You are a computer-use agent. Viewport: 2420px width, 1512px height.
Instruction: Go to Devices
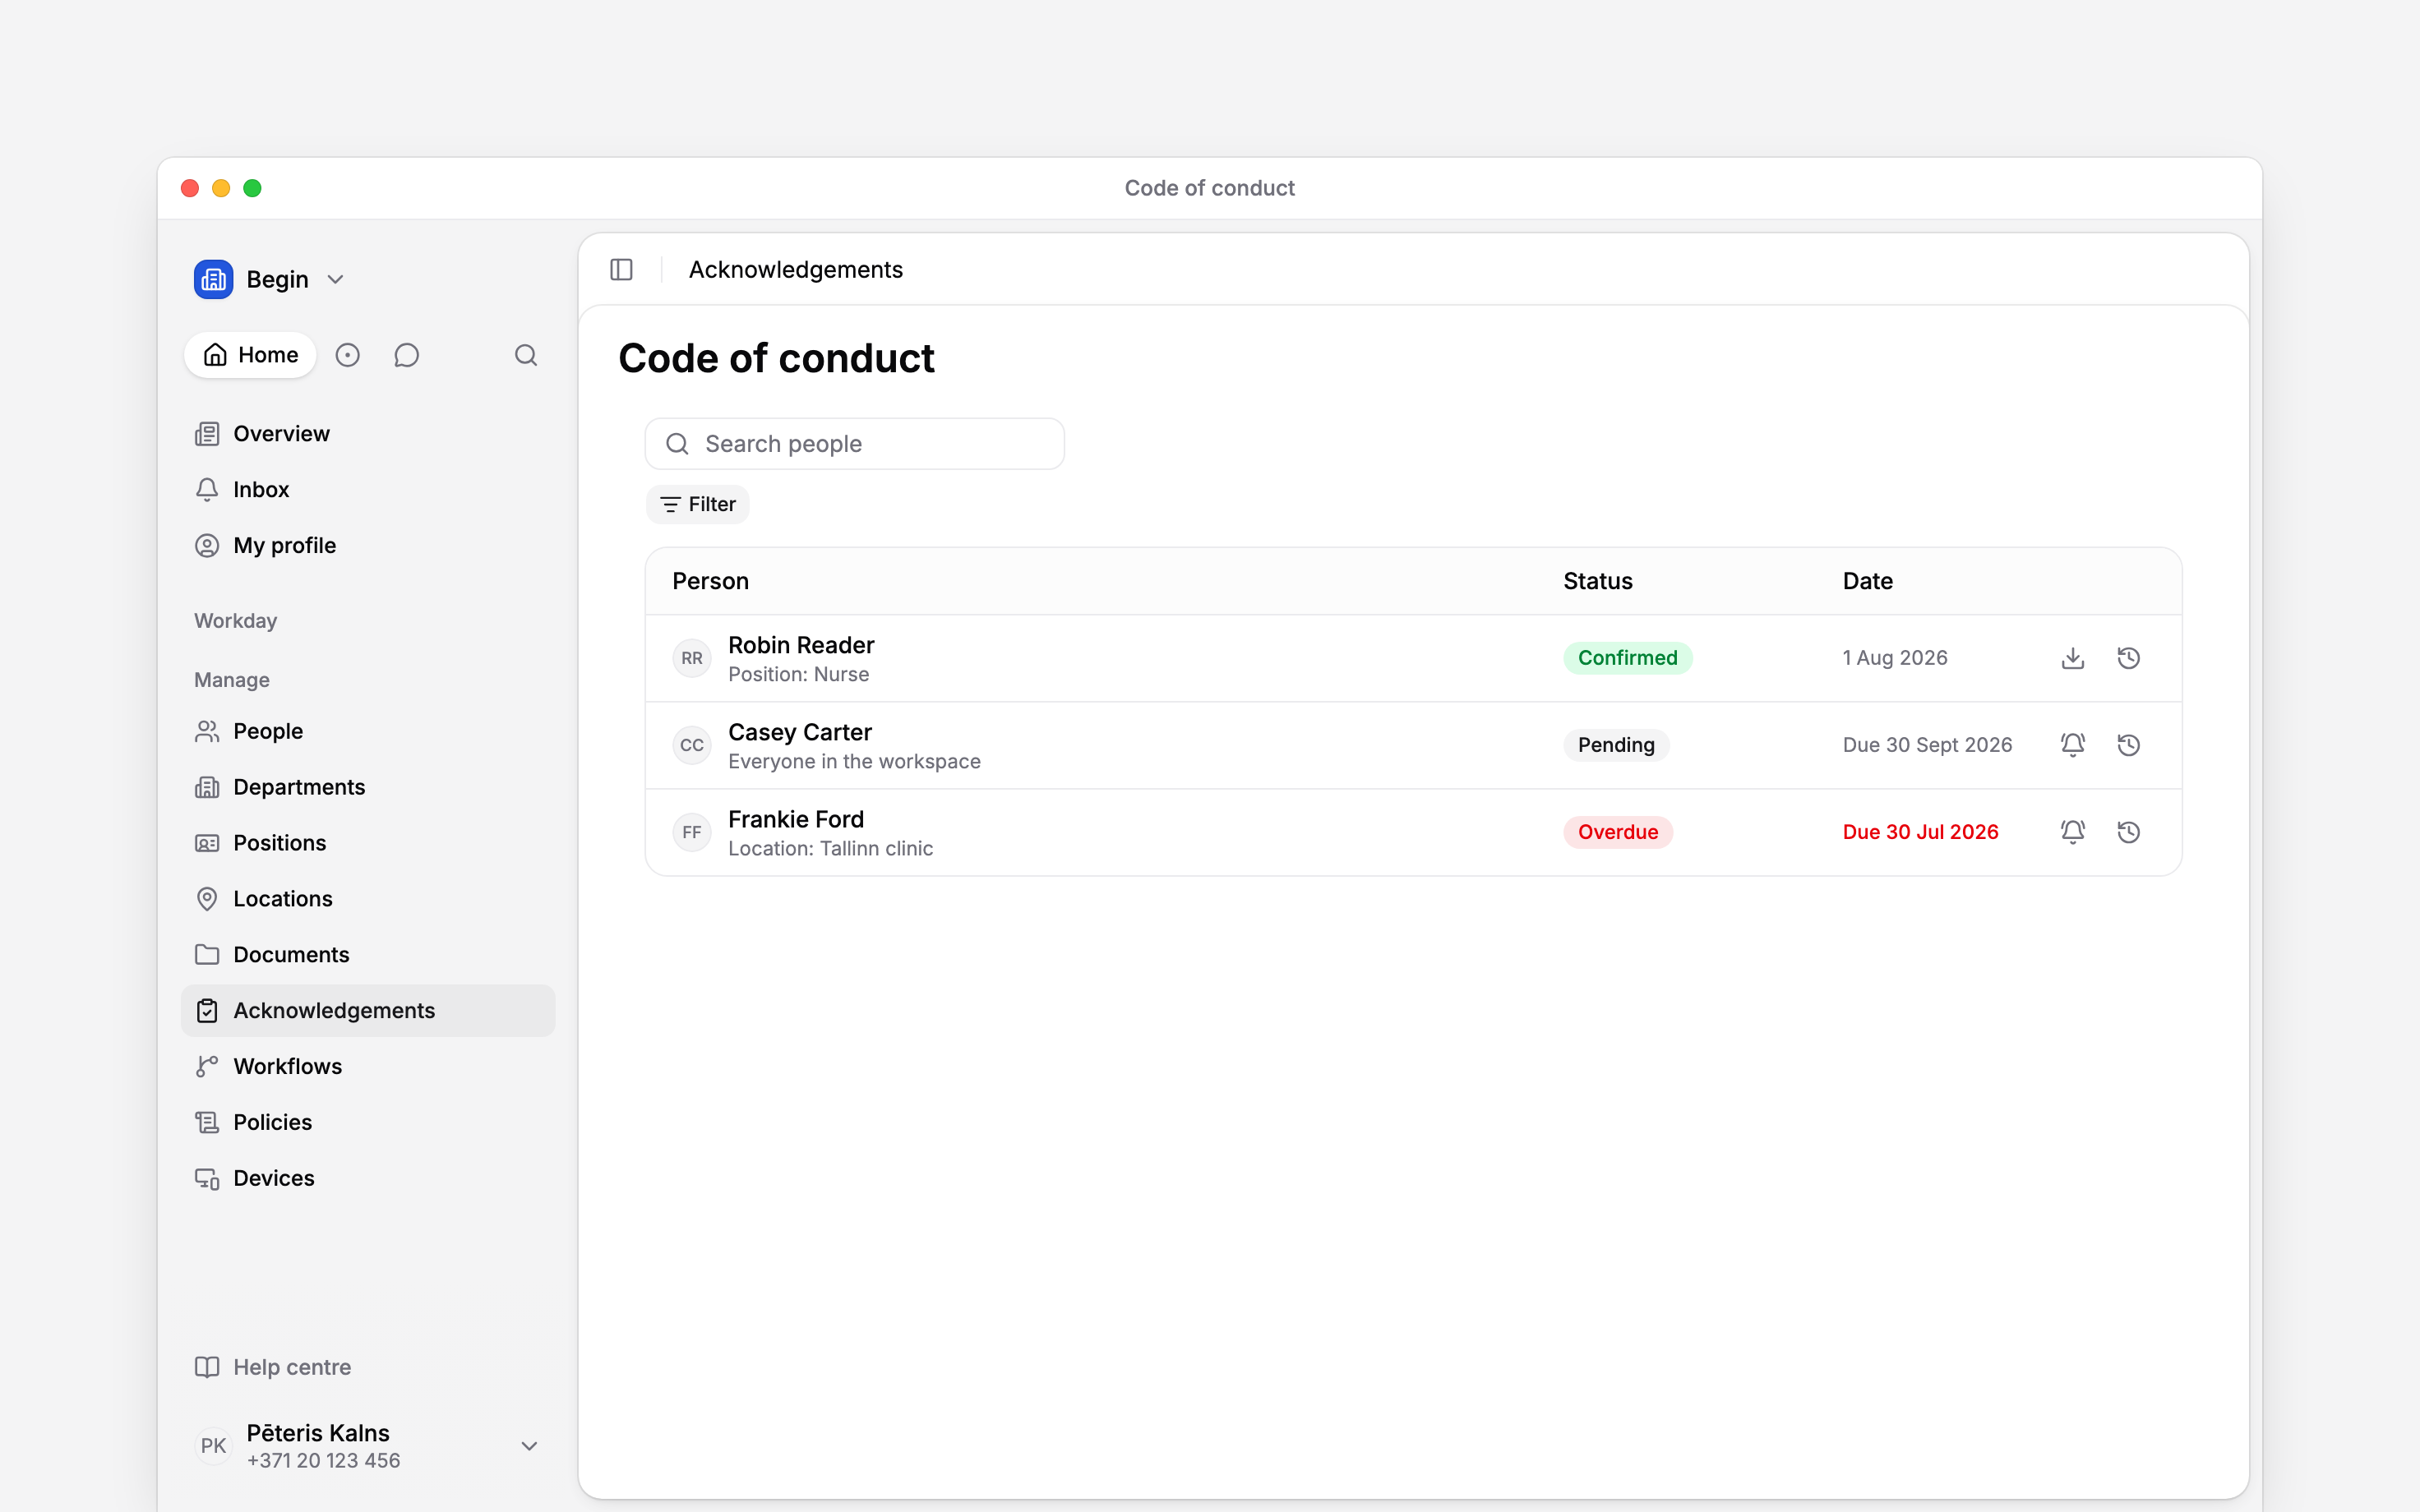click(368, 1179)
